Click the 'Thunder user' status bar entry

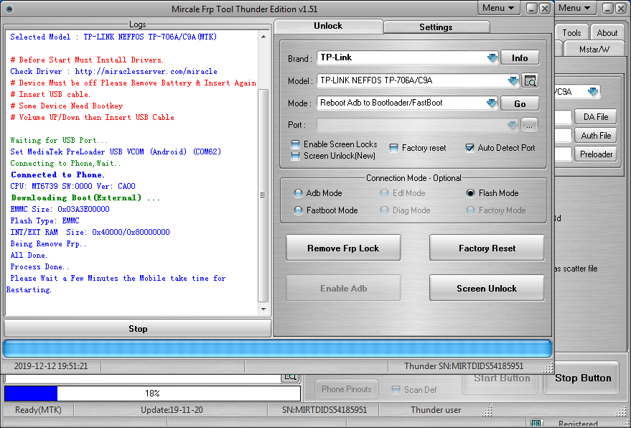(436, 410)
